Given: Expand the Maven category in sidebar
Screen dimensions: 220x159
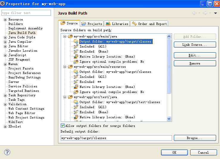Looking at the screenshot, I should pyautogui.click(x=5, y=64).
